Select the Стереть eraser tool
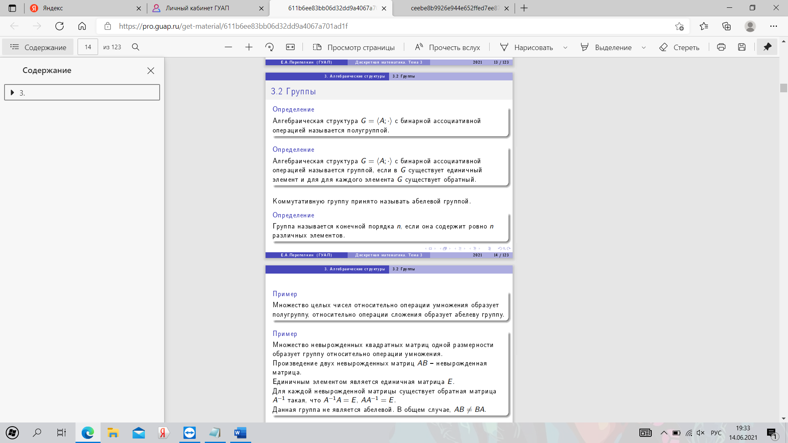 coord(679,47)
